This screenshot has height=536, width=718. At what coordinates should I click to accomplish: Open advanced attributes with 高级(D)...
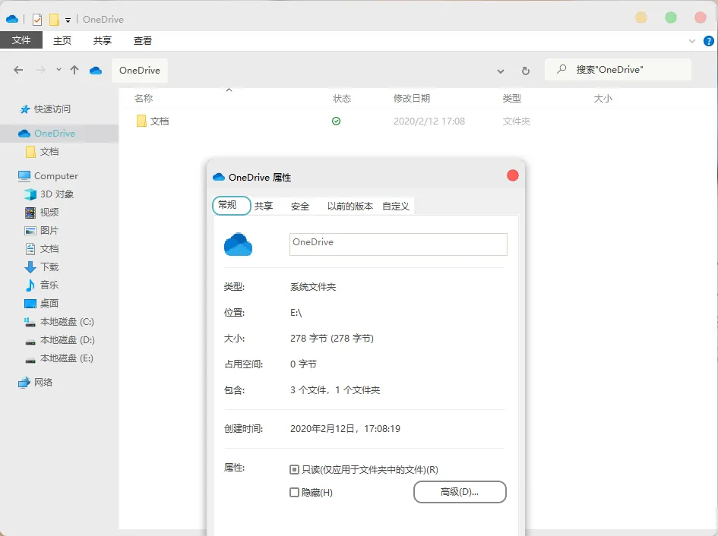click(x=460, y=492)
